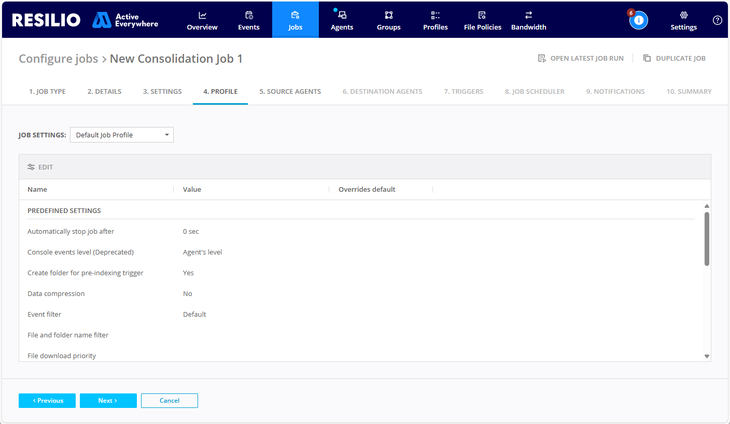Open the Configure jobs breadcrumb link

click(x=58, y=59)
